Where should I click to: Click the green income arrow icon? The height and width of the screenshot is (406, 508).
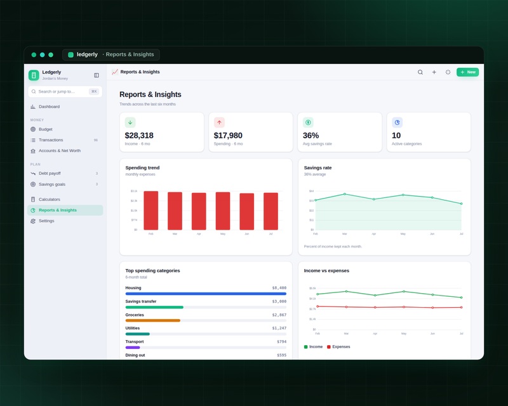[x=130, y=122]
